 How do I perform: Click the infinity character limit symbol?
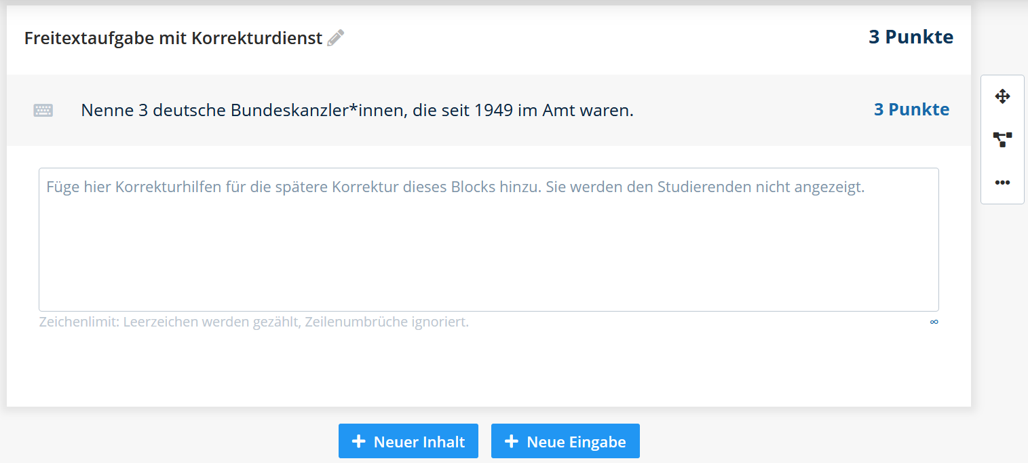[x=934, y=322]
